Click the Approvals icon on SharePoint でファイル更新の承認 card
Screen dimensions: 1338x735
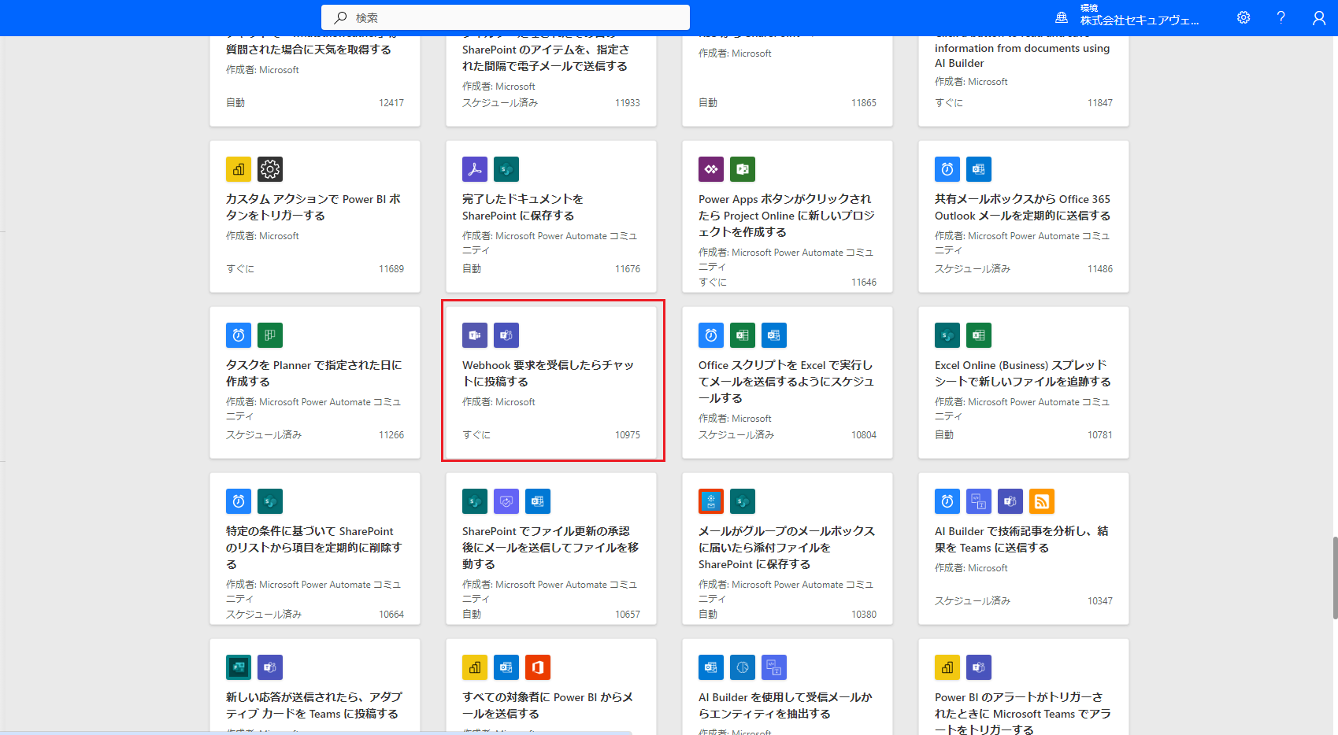506,501
